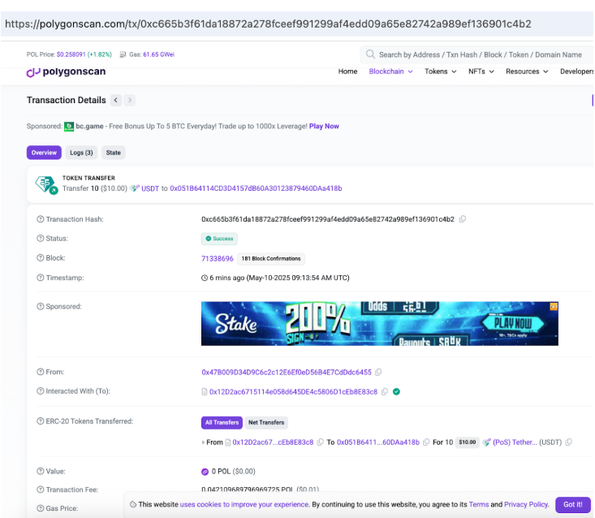Copy the transfer sender address 0x12D2ac67
Screen dimensions: 595x518
321,442
